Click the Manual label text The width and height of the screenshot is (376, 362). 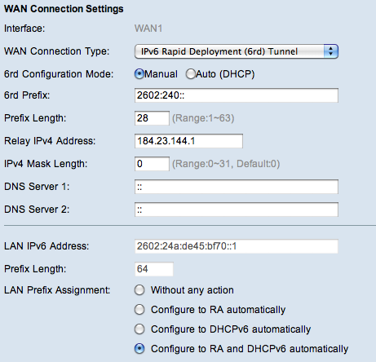(x=161, y=74)
